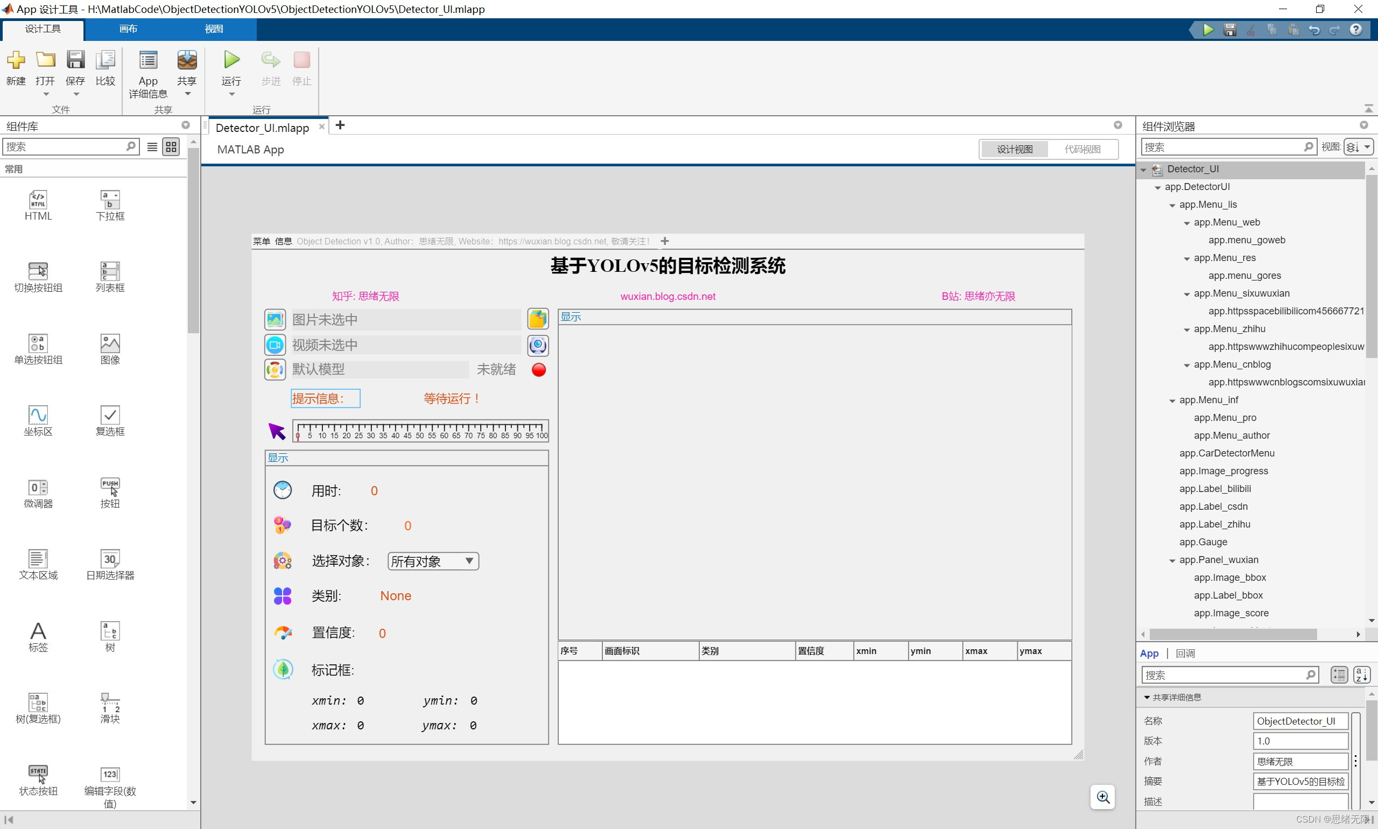
Task: Select the 切换按钮组 toggle button group component
Action: (38, 278)
